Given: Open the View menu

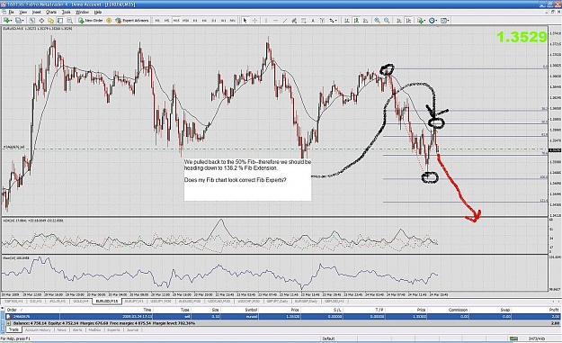Looking at the screenshot, I should [23, 12].
